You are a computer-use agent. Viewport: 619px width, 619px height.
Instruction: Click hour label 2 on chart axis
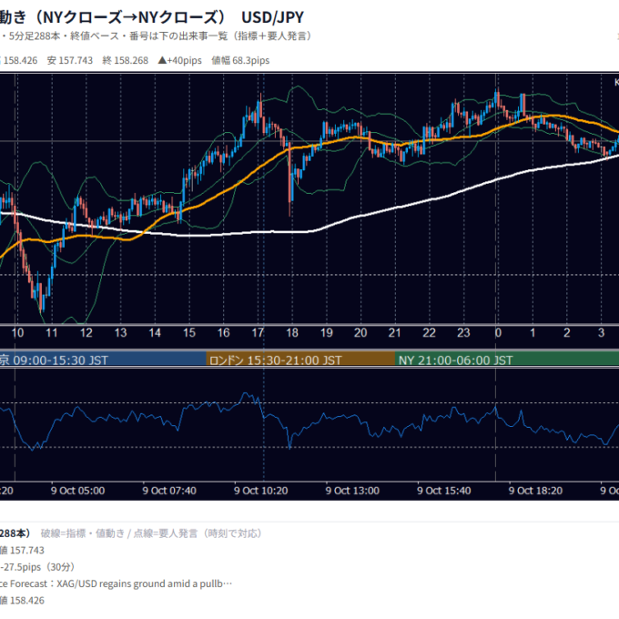pyautogui.click(x=567, y=333)
